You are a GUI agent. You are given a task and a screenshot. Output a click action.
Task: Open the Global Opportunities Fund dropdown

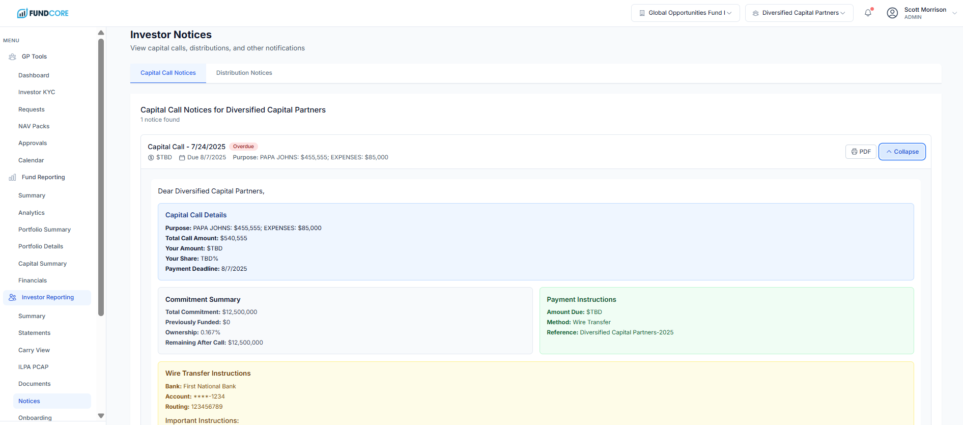click(x=685, y=13)
